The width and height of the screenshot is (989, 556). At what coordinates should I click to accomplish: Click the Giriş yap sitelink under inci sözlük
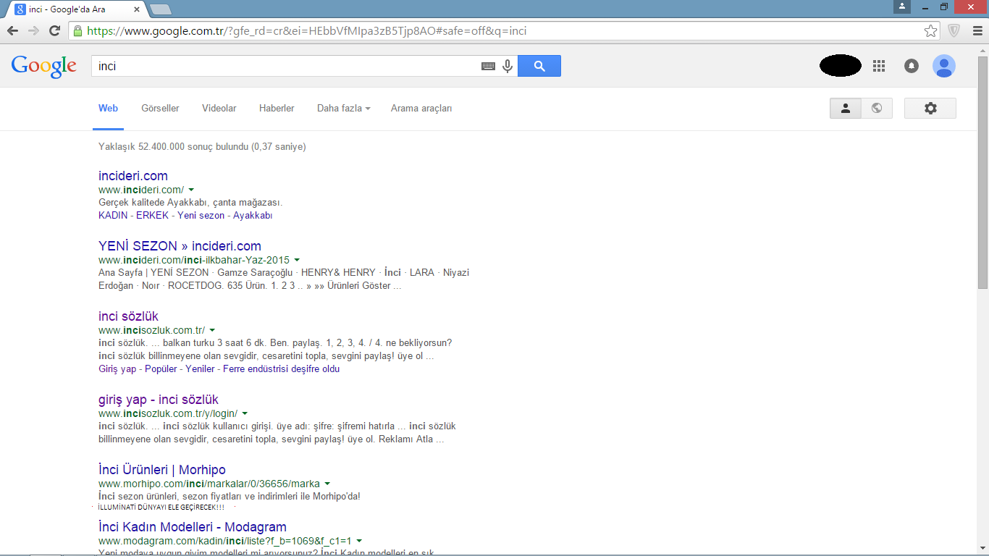[117, 369]
